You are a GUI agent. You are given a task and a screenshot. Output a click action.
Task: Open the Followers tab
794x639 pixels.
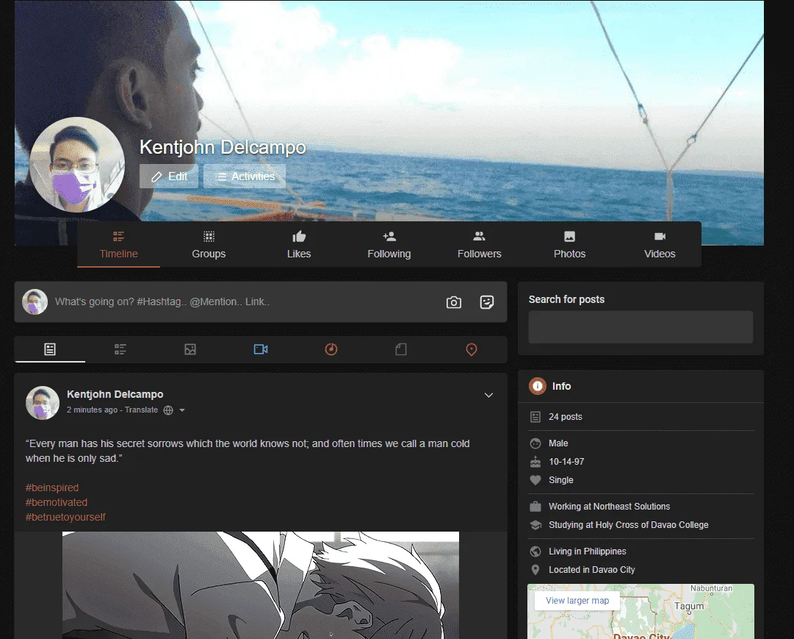479,244
